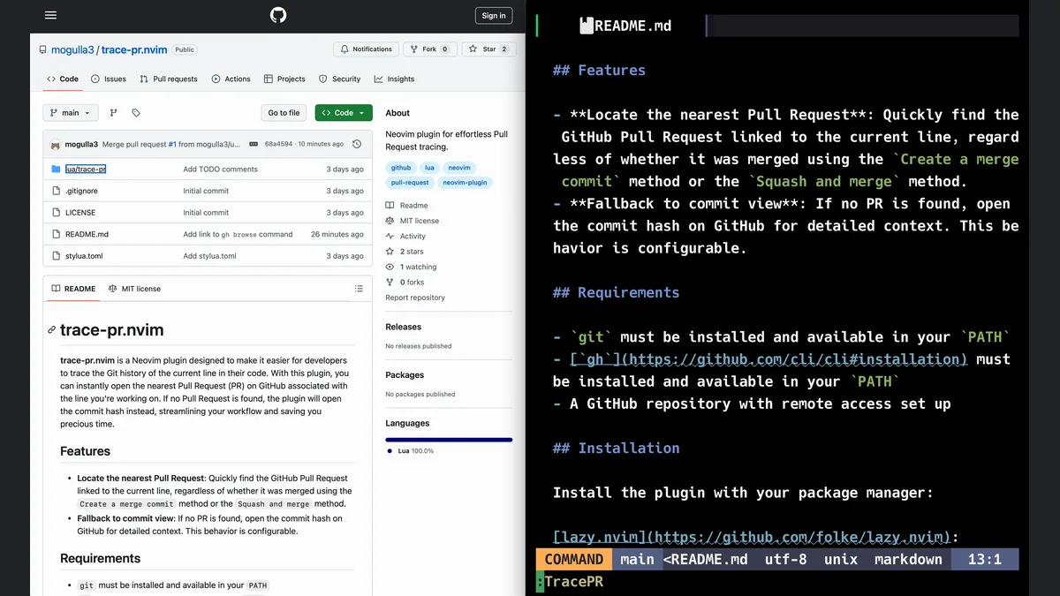Open the commit hash 68a4594
The image size is (1060, 596).
click(x=278, y=144)
